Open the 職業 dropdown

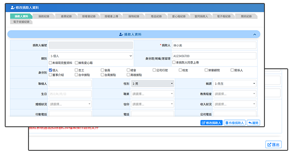pyautogui.click(x=153, y=94)
